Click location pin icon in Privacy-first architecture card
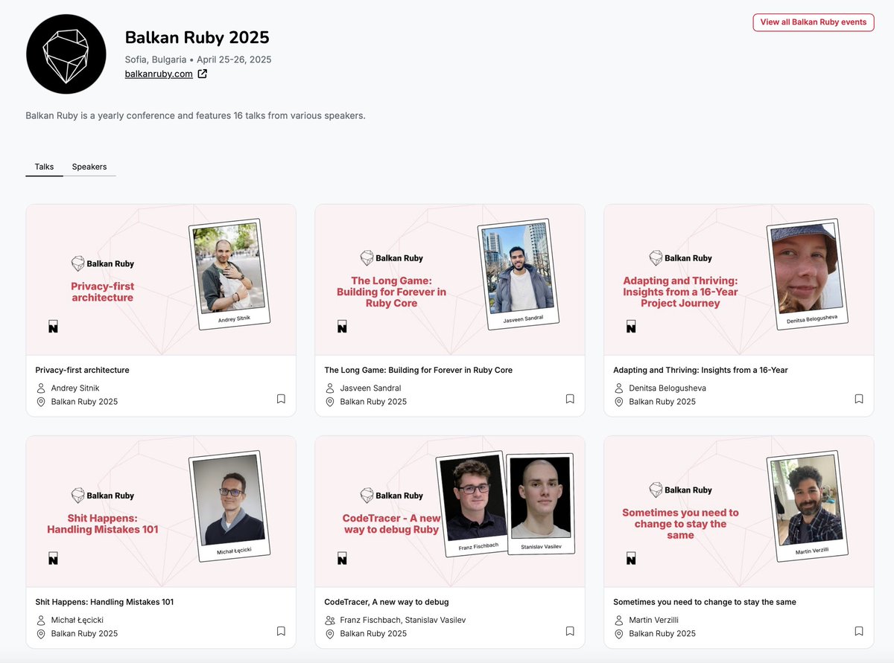The width and height of the screenshot is (894, 663). click(41, 402)
